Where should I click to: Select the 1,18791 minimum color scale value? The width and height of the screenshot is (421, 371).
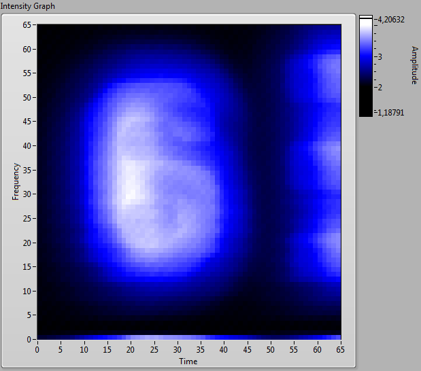coord(390,112)
